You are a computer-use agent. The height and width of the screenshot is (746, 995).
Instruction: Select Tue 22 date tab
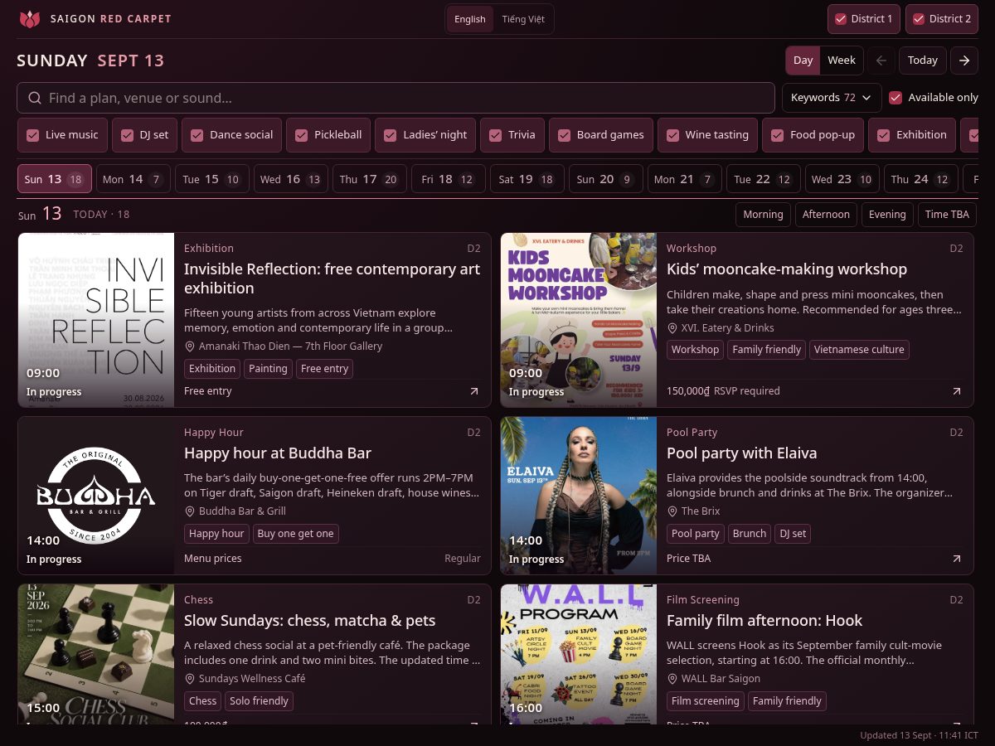[x=764, y=179]
